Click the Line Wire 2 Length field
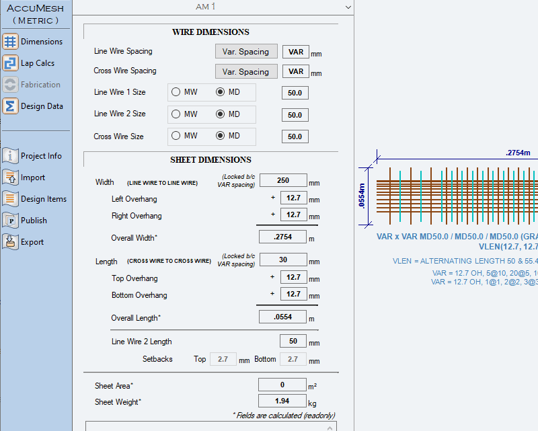 pos(293,342)
